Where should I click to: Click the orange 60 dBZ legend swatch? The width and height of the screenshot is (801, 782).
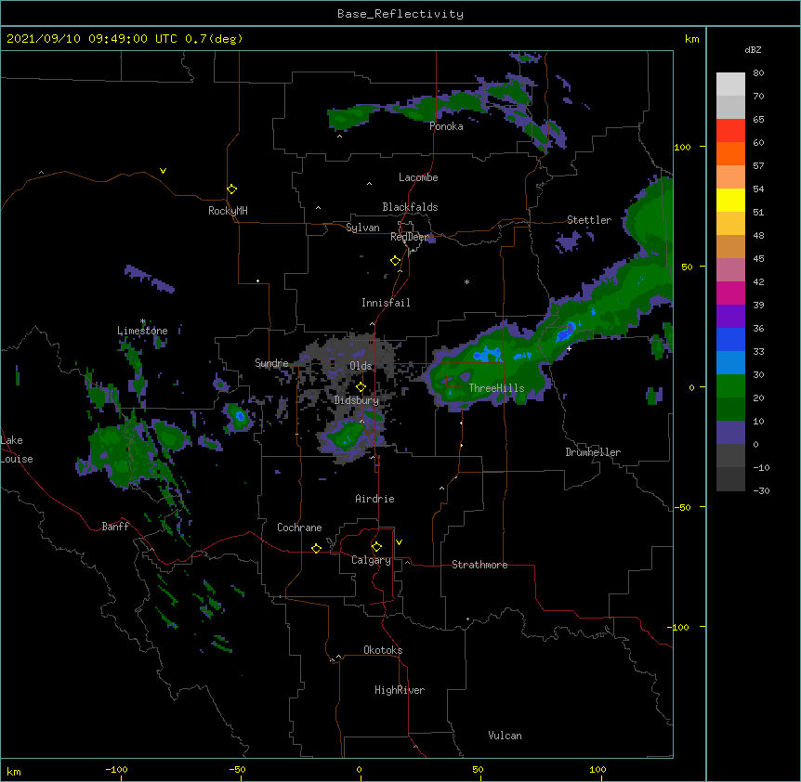pos(730,153)
